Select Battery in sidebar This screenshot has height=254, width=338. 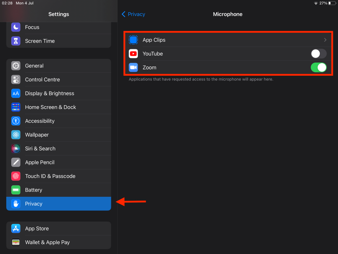click(x=59, y=190)
